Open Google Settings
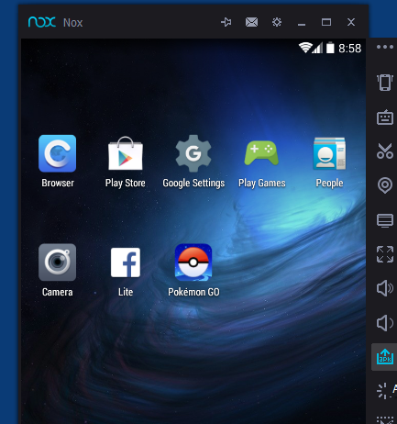 click(193, 153)
